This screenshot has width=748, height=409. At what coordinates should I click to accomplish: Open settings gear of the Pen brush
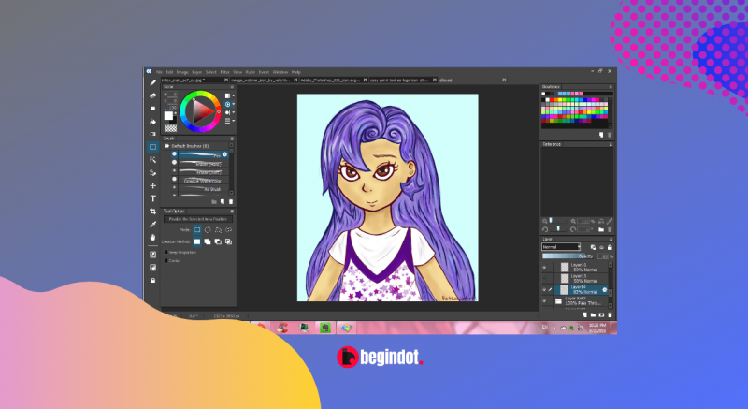tap(225, 154)
